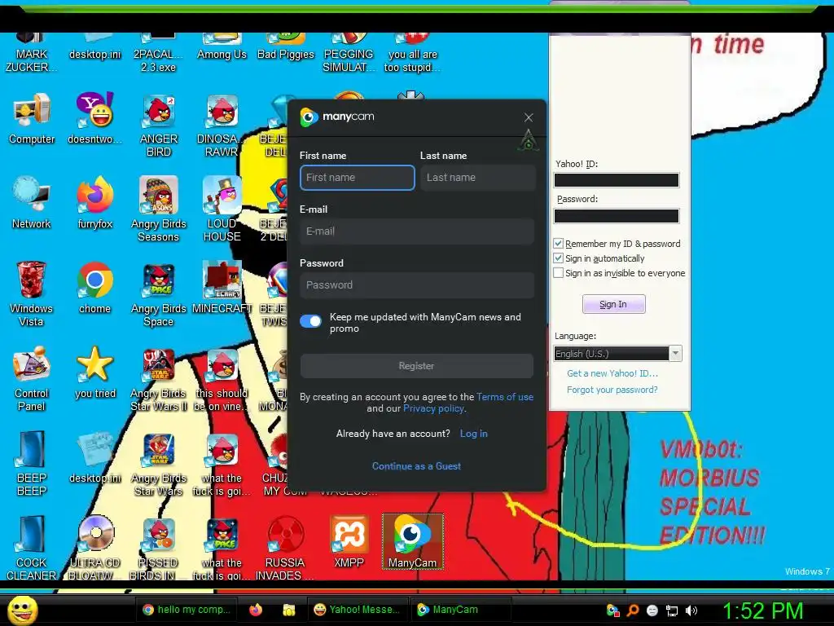834x626 pixels.
Task: Switch to Yahoo! Messenger taskbar button
Action: coord(357,610)
